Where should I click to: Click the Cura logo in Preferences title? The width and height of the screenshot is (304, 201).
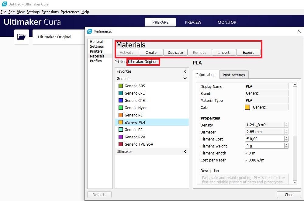(90, 31)
